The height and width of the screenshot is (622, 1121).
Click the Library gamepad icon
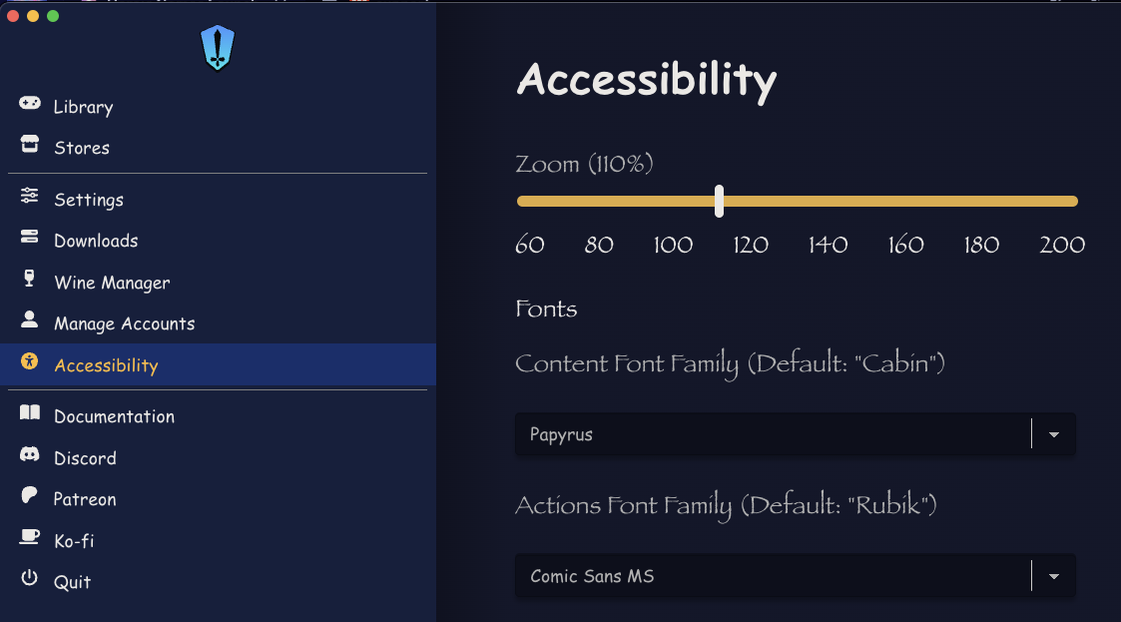30,104
